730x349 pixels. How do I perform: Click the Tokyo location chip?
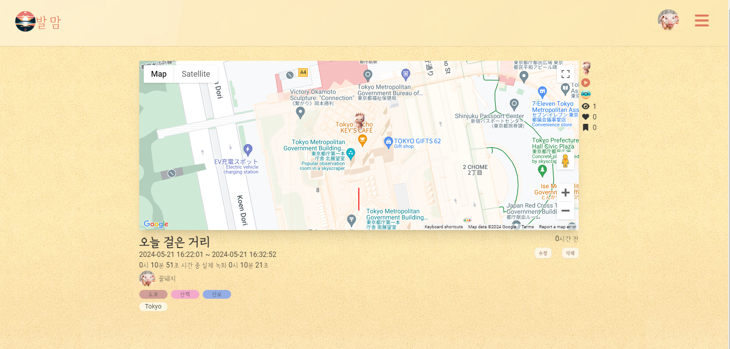pyautogui.click(x=153, y=306)
